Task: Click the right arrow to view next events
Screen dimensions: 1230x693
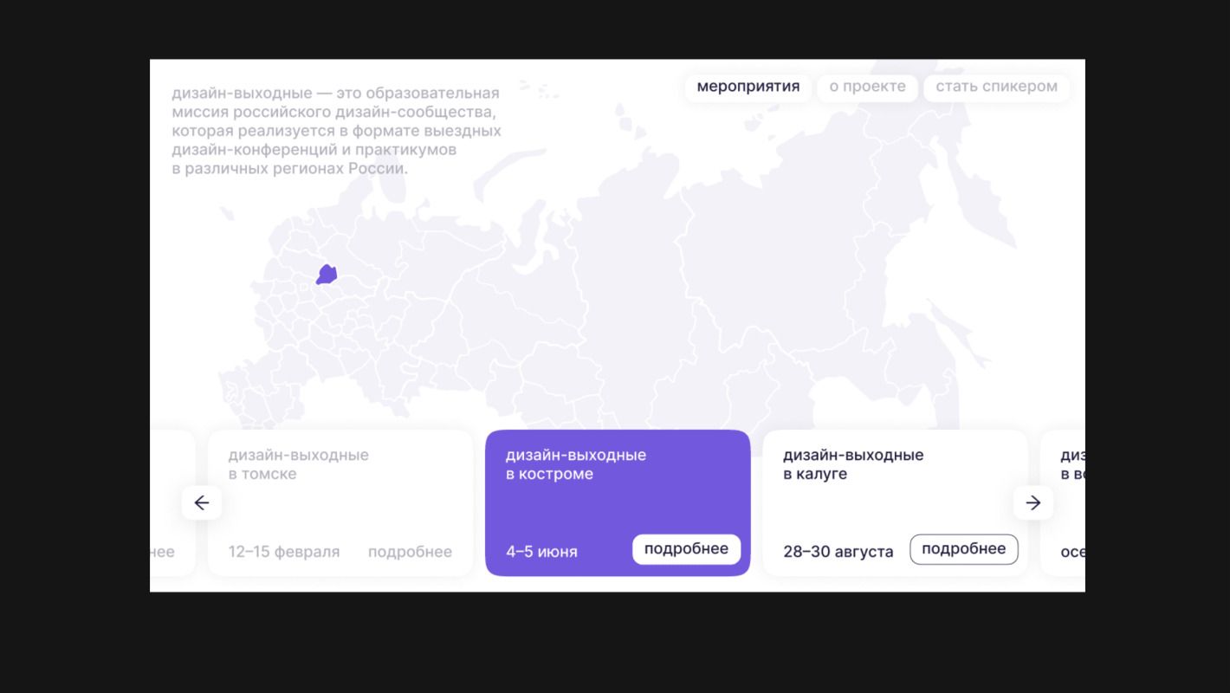Action: 1033,502
